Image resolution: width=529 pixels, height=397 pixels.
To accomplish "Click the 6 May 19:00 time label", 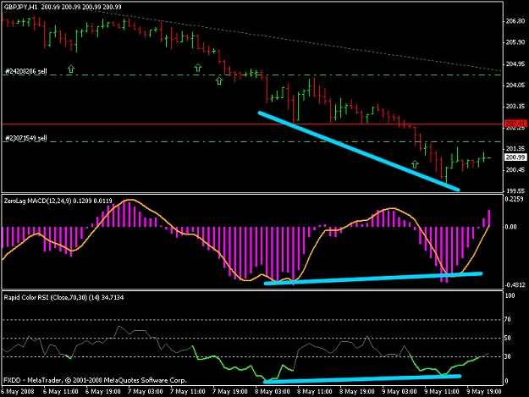I will (x=103, y=392).
